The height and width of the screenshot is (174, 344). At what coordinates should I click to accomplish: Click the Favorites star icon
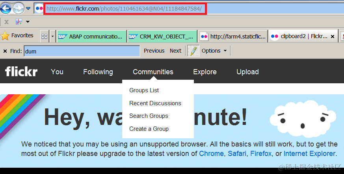click(5, 36)
